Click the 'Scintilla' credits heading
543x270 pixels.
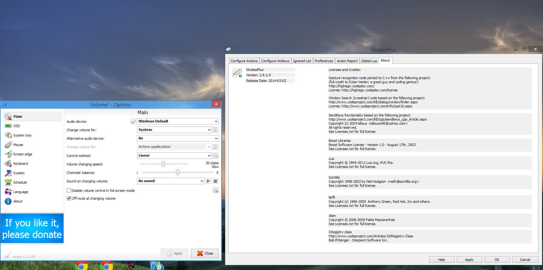coord(334,177)
